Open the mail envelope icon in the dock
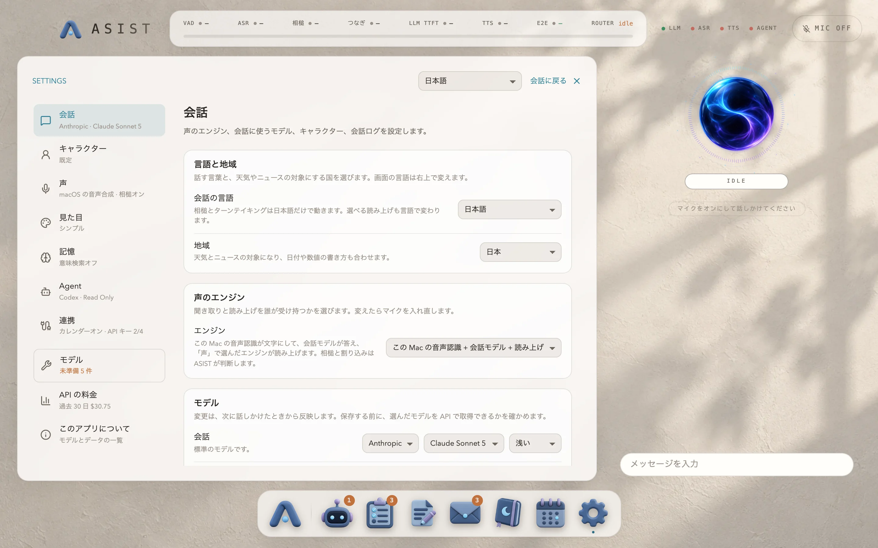The height and width of the screenshot is (548, 878). 465,513
